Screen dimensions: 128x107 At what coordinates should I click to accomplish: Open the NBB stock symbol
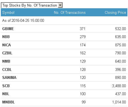click(x=6, y=37)
